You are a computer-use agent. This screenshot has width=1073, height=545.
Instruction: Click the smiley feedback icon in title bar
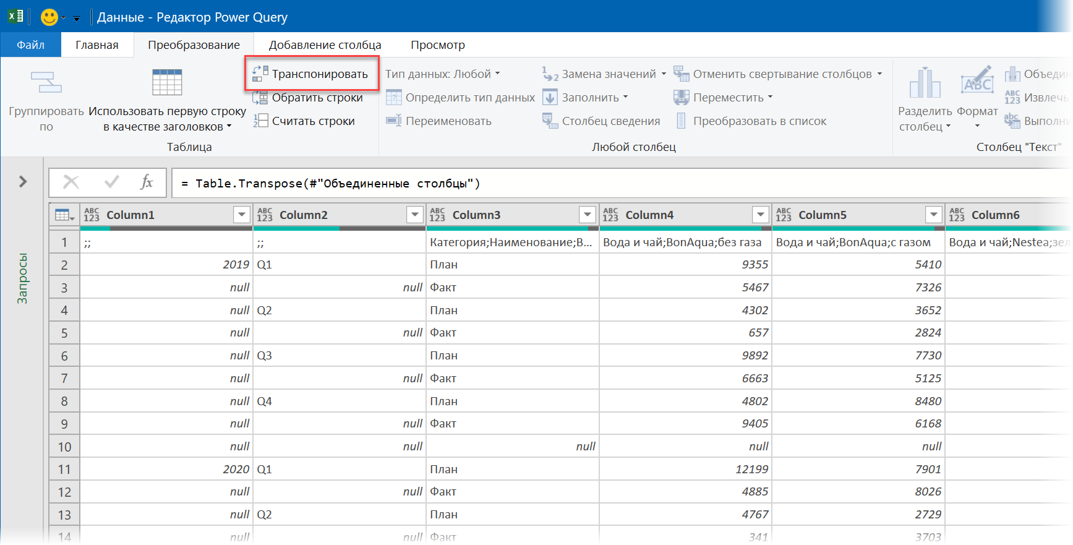[49, 17]
